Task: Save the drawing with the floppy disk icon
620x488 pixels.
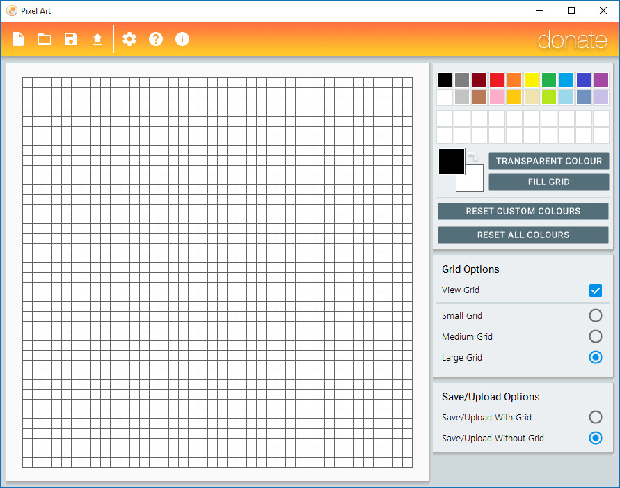Action: pos(71,39)
